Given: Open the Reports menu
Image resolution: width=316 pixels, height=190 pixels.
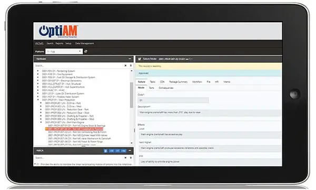Looking at the screenshot, I should tap(59, 43).
